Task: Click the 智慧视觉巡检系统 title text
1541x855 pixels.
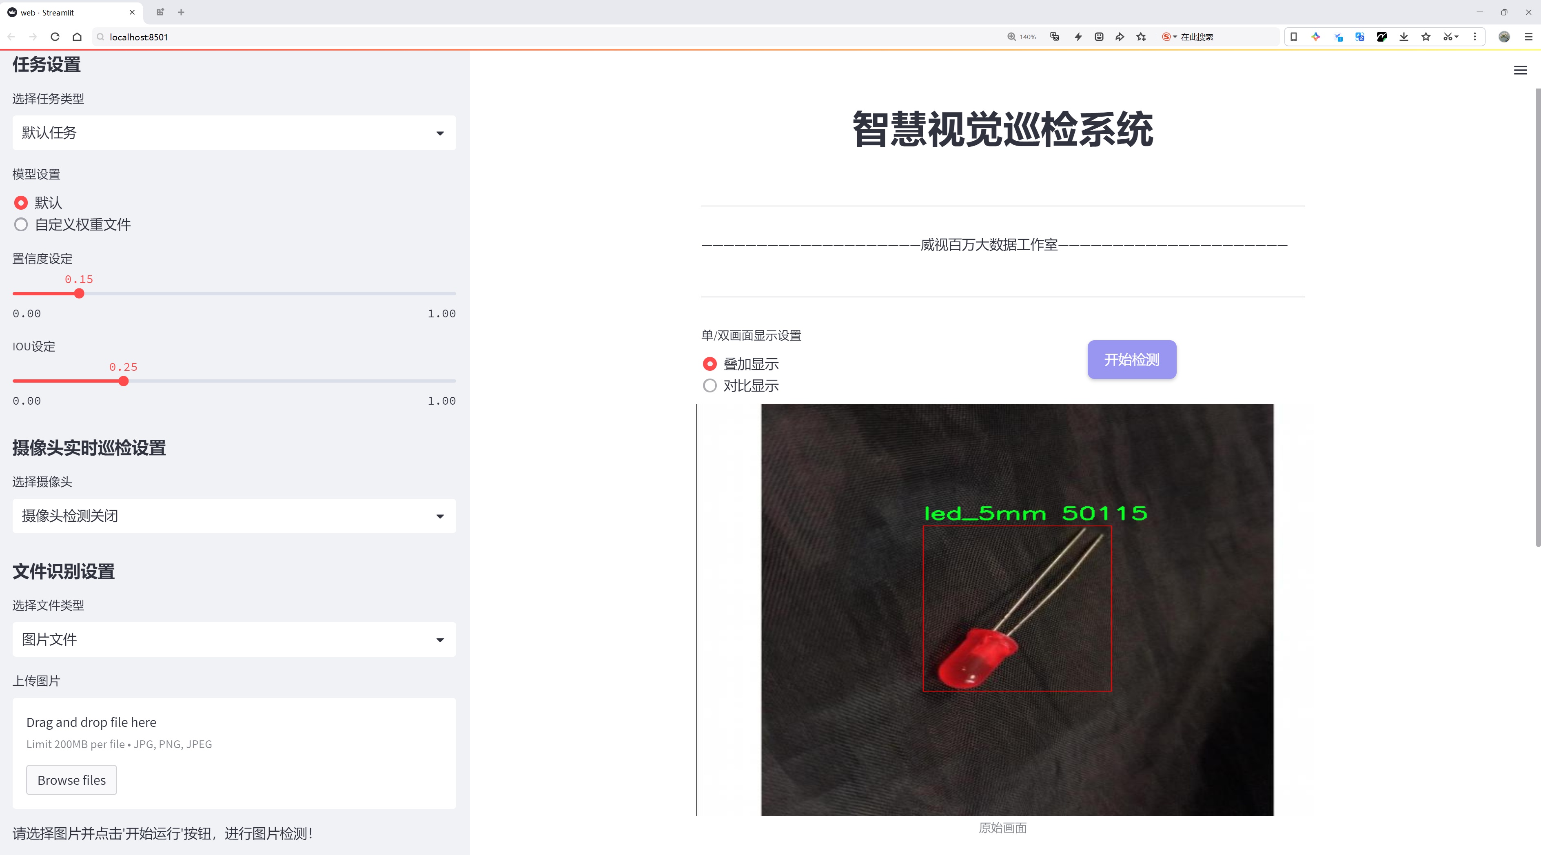Action: pyautogui.click(x=1002, y=129)
